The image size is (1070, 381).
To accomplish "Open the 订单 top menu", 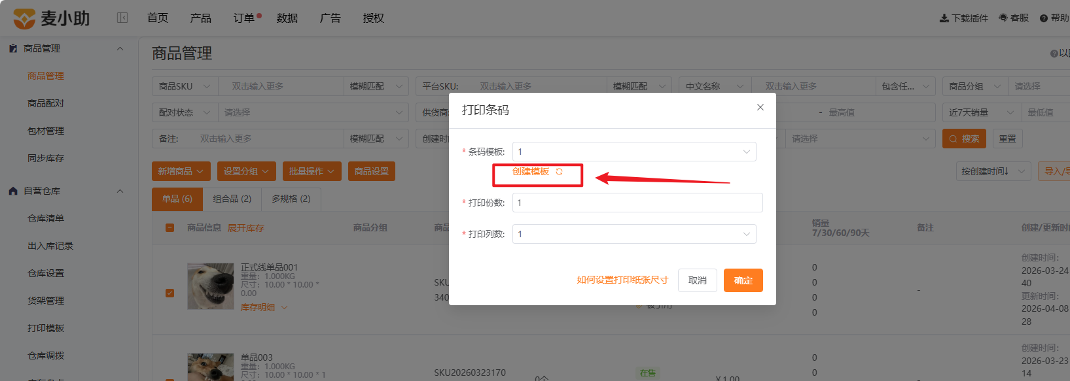I will [x=244, y=18].
